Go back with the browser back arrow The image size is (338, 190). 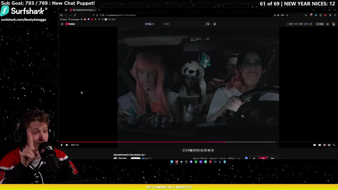66,15
